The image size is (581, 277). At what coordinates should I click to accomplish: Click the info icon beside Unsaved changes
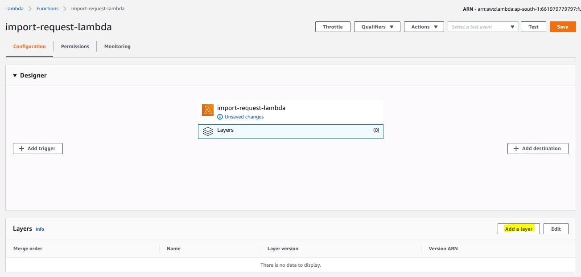220,117
